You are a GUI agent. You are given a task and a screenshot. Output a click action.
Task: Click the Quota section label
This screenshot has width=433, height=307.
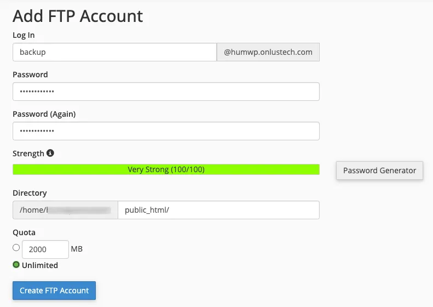coord(24,232)
